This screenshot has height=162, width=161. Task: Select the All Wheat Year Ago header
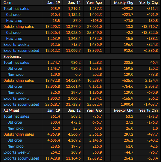94,110
